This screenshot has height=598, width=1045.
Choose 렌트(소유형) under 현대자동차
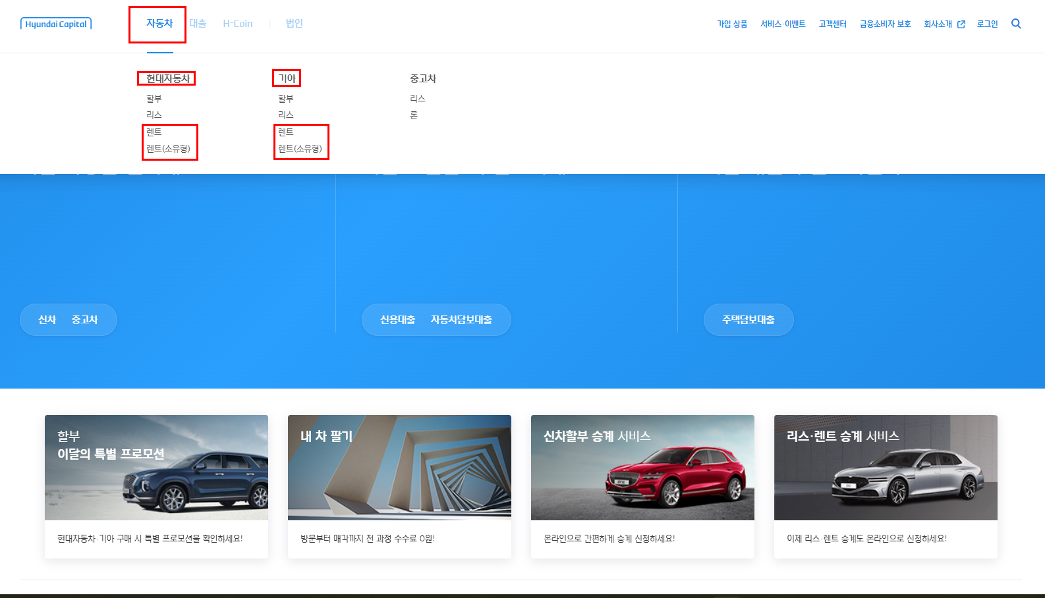(168, 149)
